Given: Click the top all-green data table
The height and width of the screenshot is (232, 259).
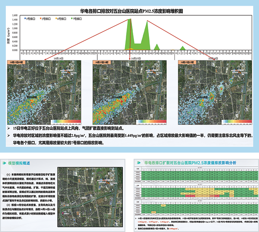Looking at the screenshot, I should (x=196, y=175).
